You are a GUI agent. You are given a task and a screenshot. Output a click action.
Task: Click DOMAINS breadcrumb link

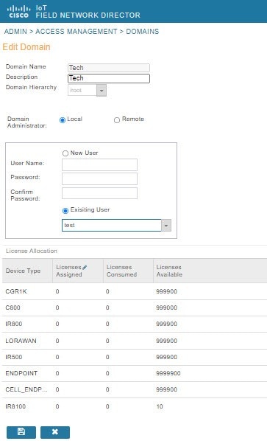[x=143, y=32]
